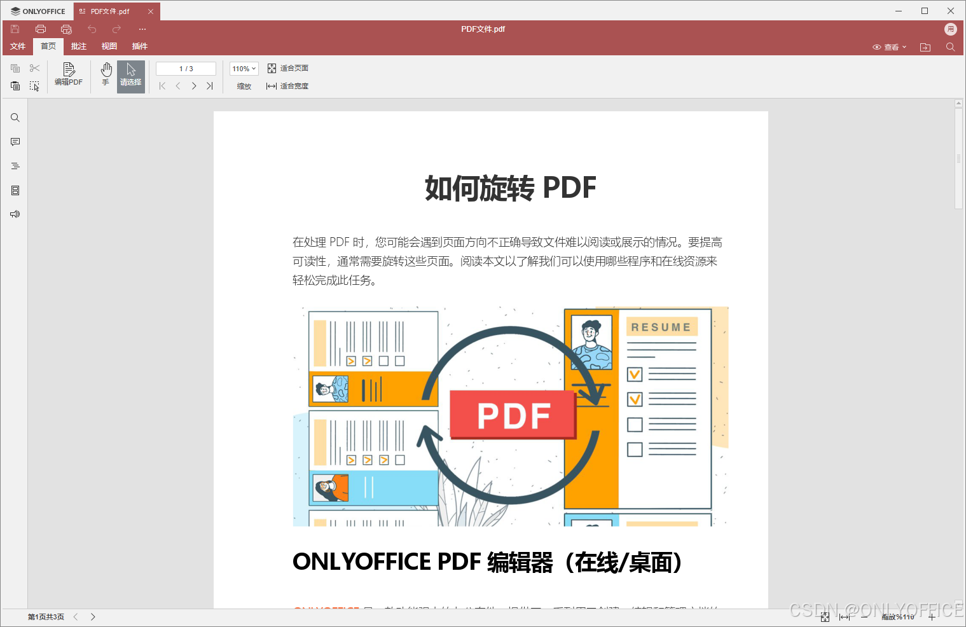Open the 查看 viewing mode dropdown

[890, 47]
